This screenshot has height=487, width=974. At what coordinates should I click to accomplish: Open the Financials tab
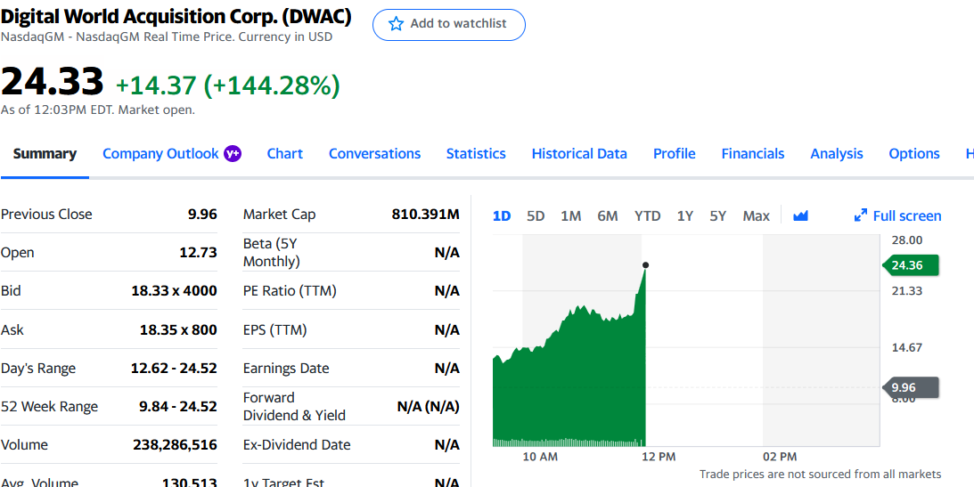click(x=753, y=153)
